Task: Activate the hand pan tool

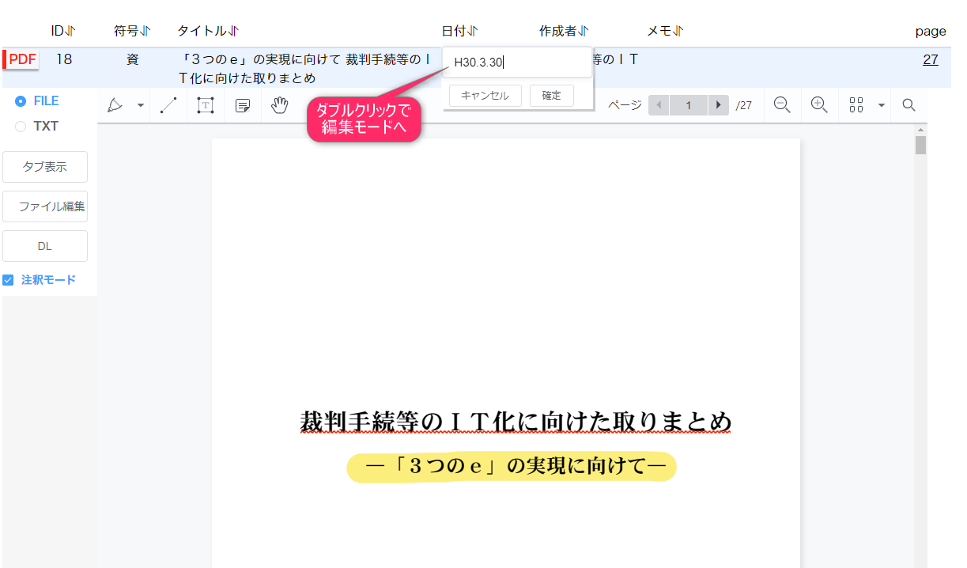Action: click(279, 105)
